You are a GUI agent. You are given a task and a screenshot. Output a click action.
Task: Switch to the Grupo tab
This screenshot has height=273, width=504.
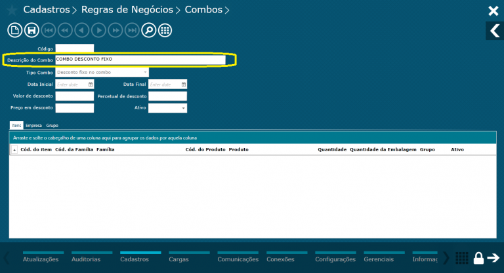52,126
